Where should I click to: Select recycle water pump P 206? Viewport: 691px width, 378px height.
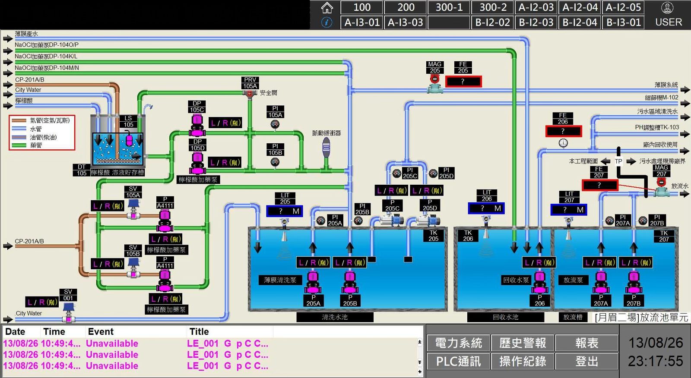pyautogui.click(x=539, y=283)
